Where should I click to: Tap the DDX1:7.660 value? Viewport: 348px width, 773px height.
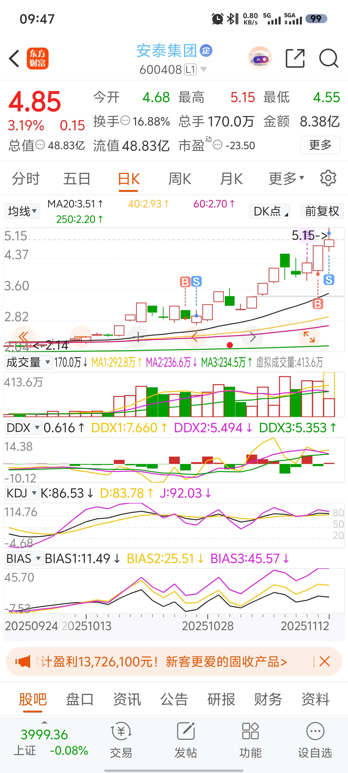tap(129, 428)
